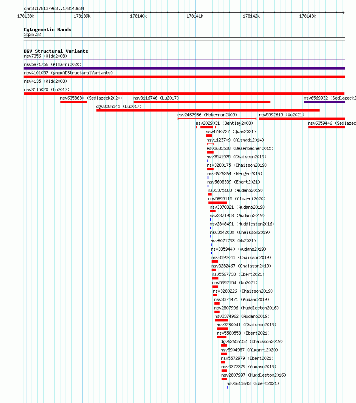Select nsv3280175 (Chaisson2019) label
356x403 pixels.
(237, 165)
